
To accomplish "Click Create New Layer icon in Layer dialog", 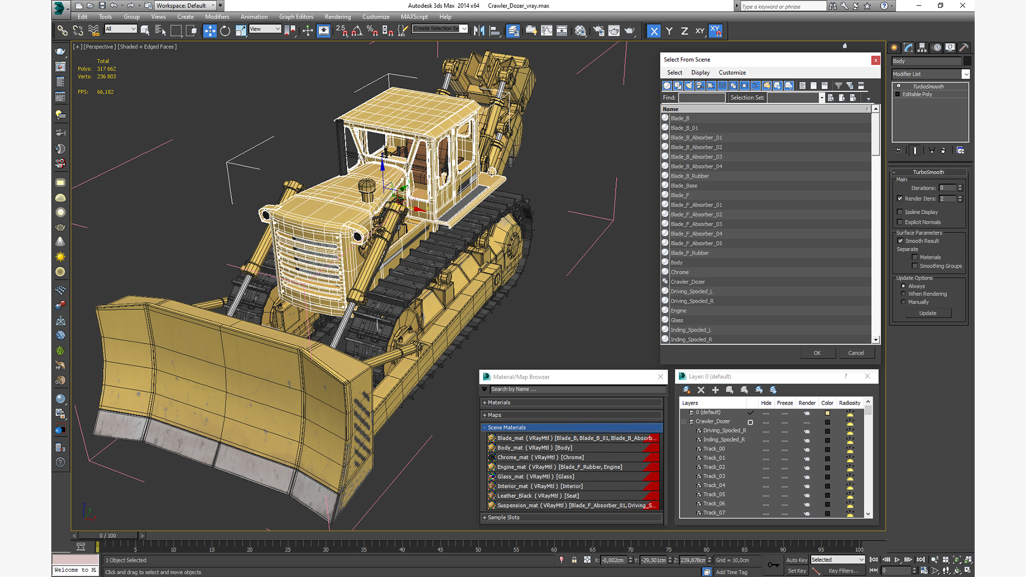I will pos(686,390).
